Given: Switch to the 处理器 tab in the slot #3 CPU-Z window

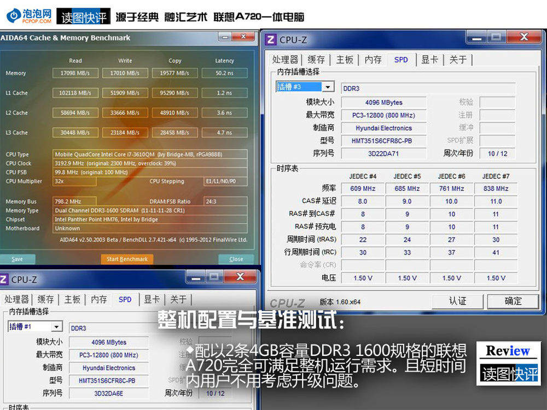Looking at the screenshot, I should tap(285, 60).
